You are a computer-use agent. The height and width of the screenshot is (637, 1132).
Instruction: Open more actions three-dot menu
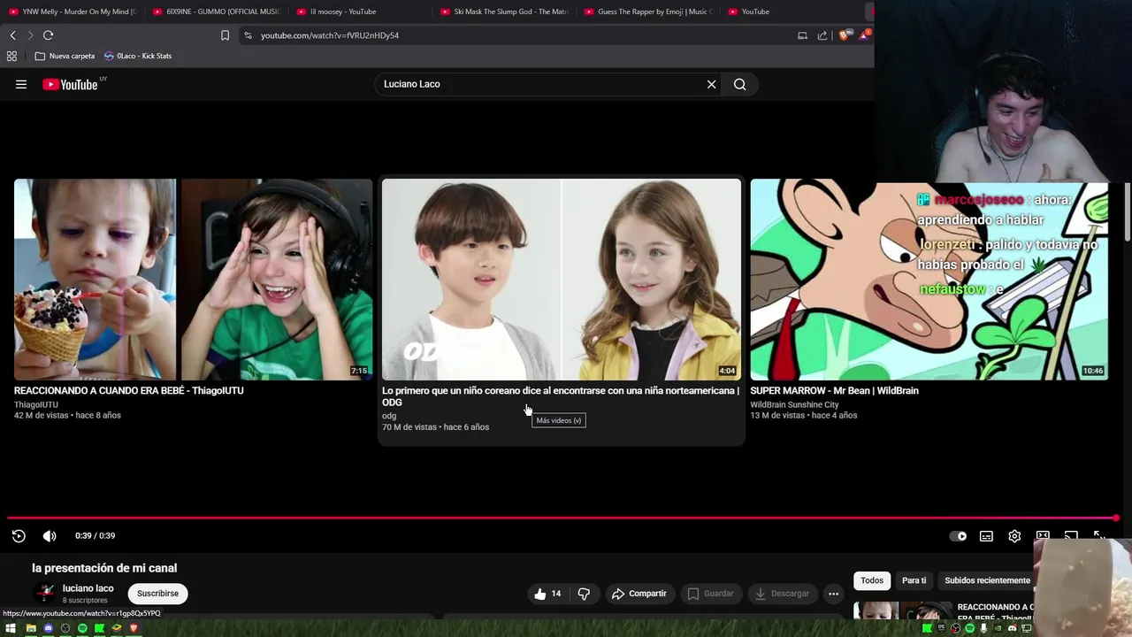click(833, 594)
